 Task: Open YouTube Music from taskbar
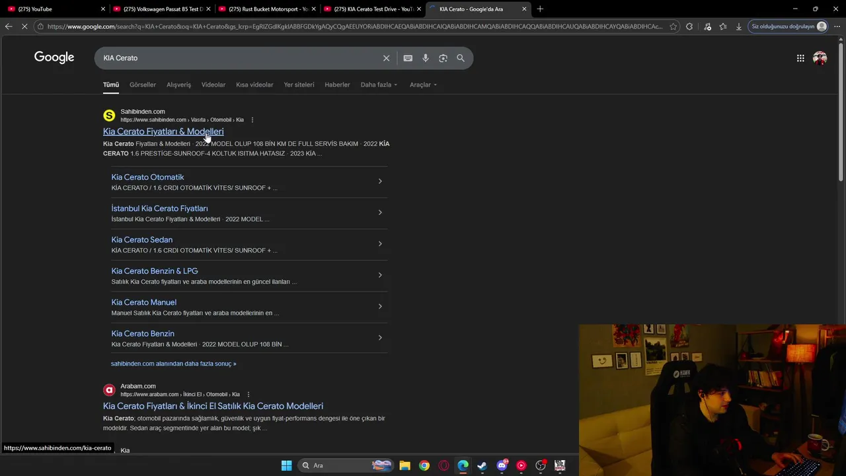point(521,465)
